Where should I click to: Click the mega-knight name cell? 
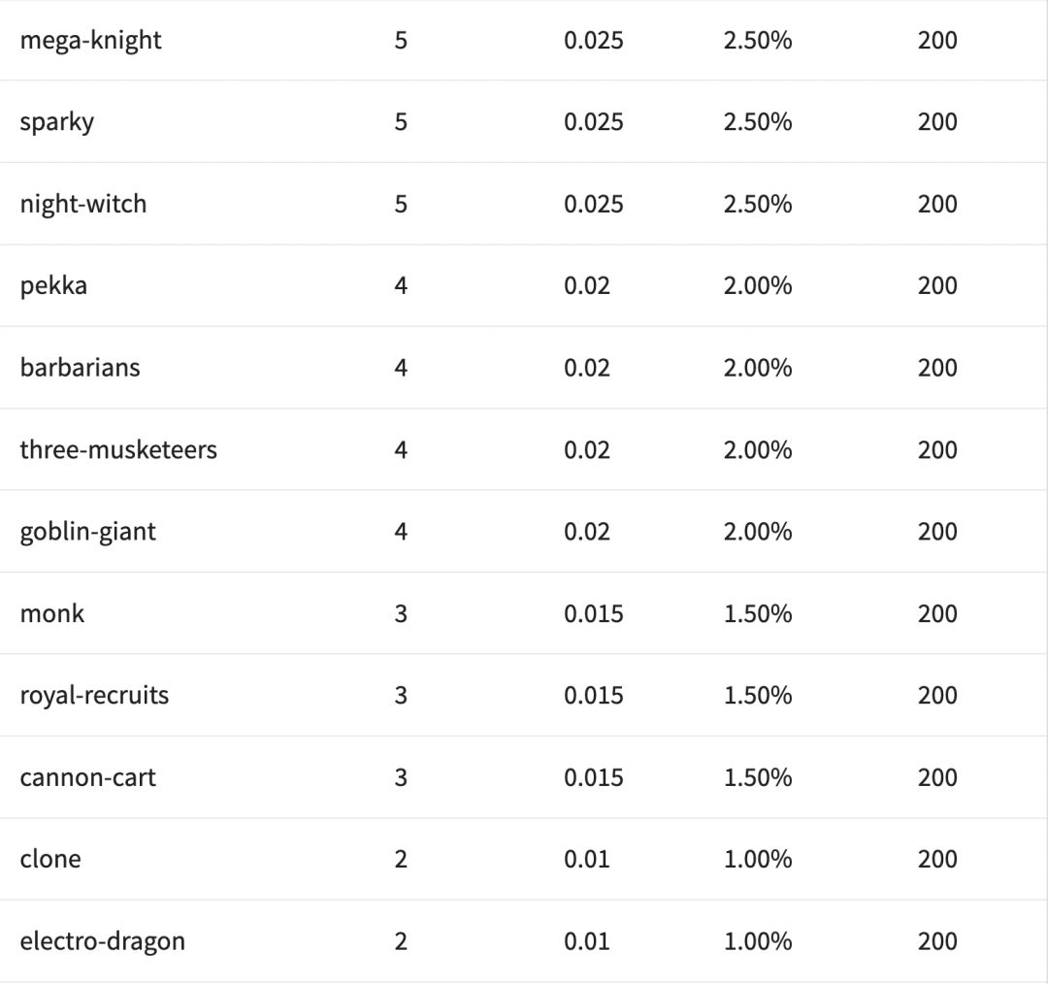(x=90, y=40)
